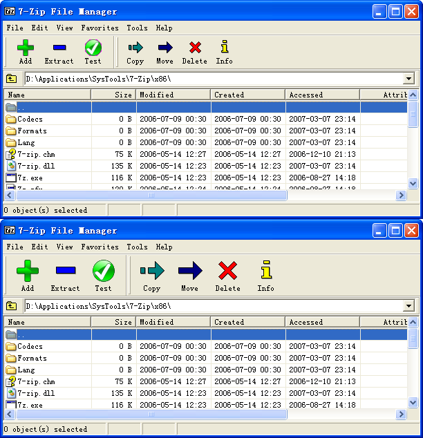
Task: Open View menu in top window
Action: click(x=64, y=28)
